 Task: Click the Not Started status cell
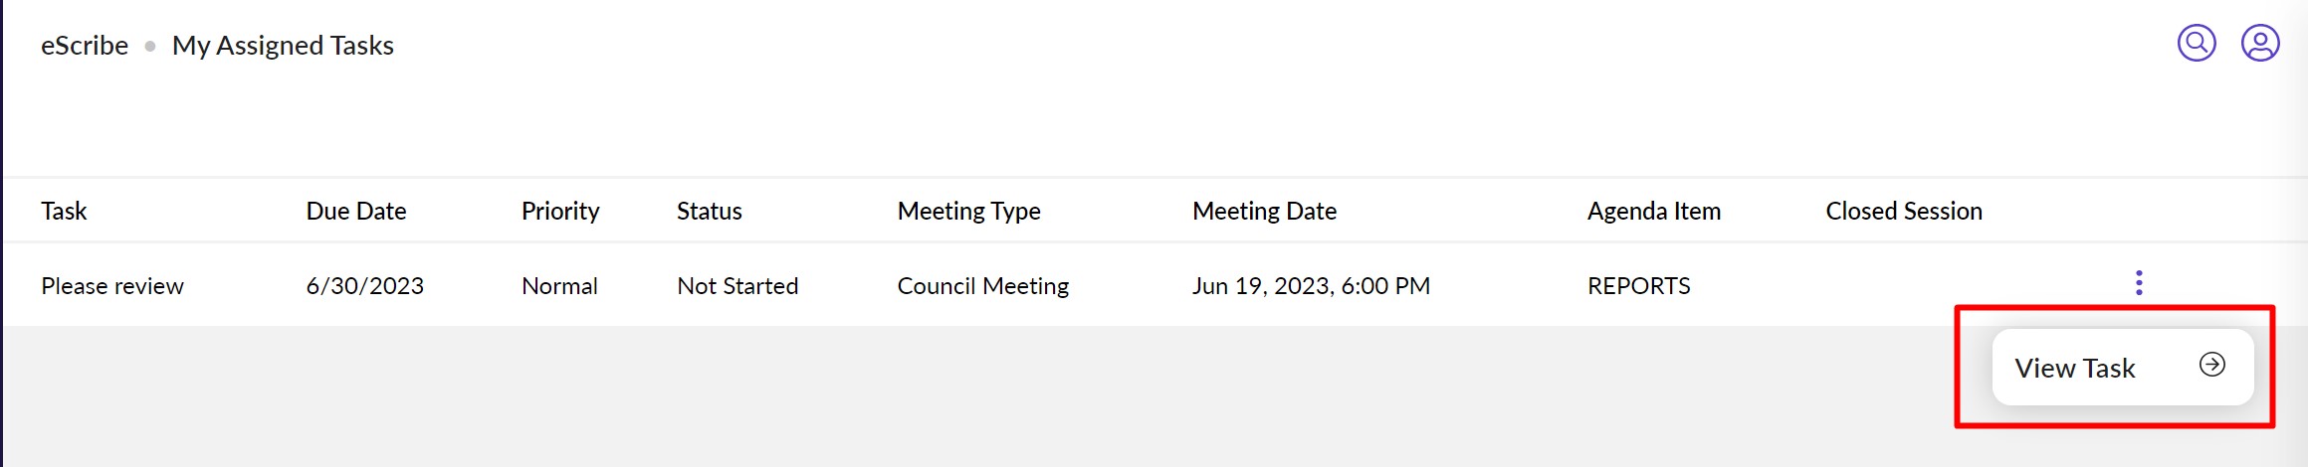tap(737, 286)
